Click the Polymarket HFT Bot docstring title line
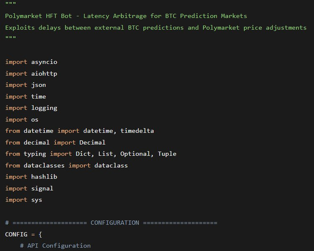The image size is (314, 251). click(x=126, y=16)
